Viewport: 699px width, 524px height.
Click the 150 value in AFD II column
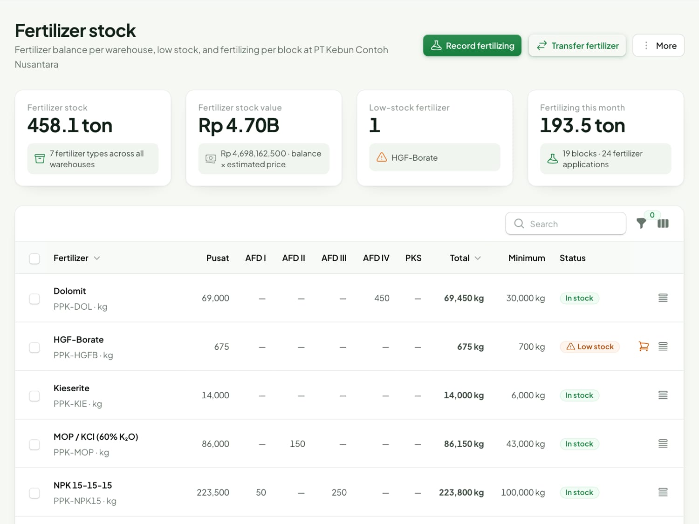(297, 444)
